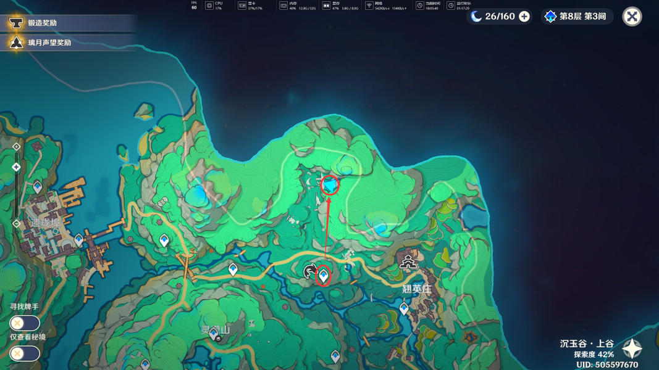Click the FPS 60 counter in the overlay
659x370 pixels.
click(x=194, y=5)
